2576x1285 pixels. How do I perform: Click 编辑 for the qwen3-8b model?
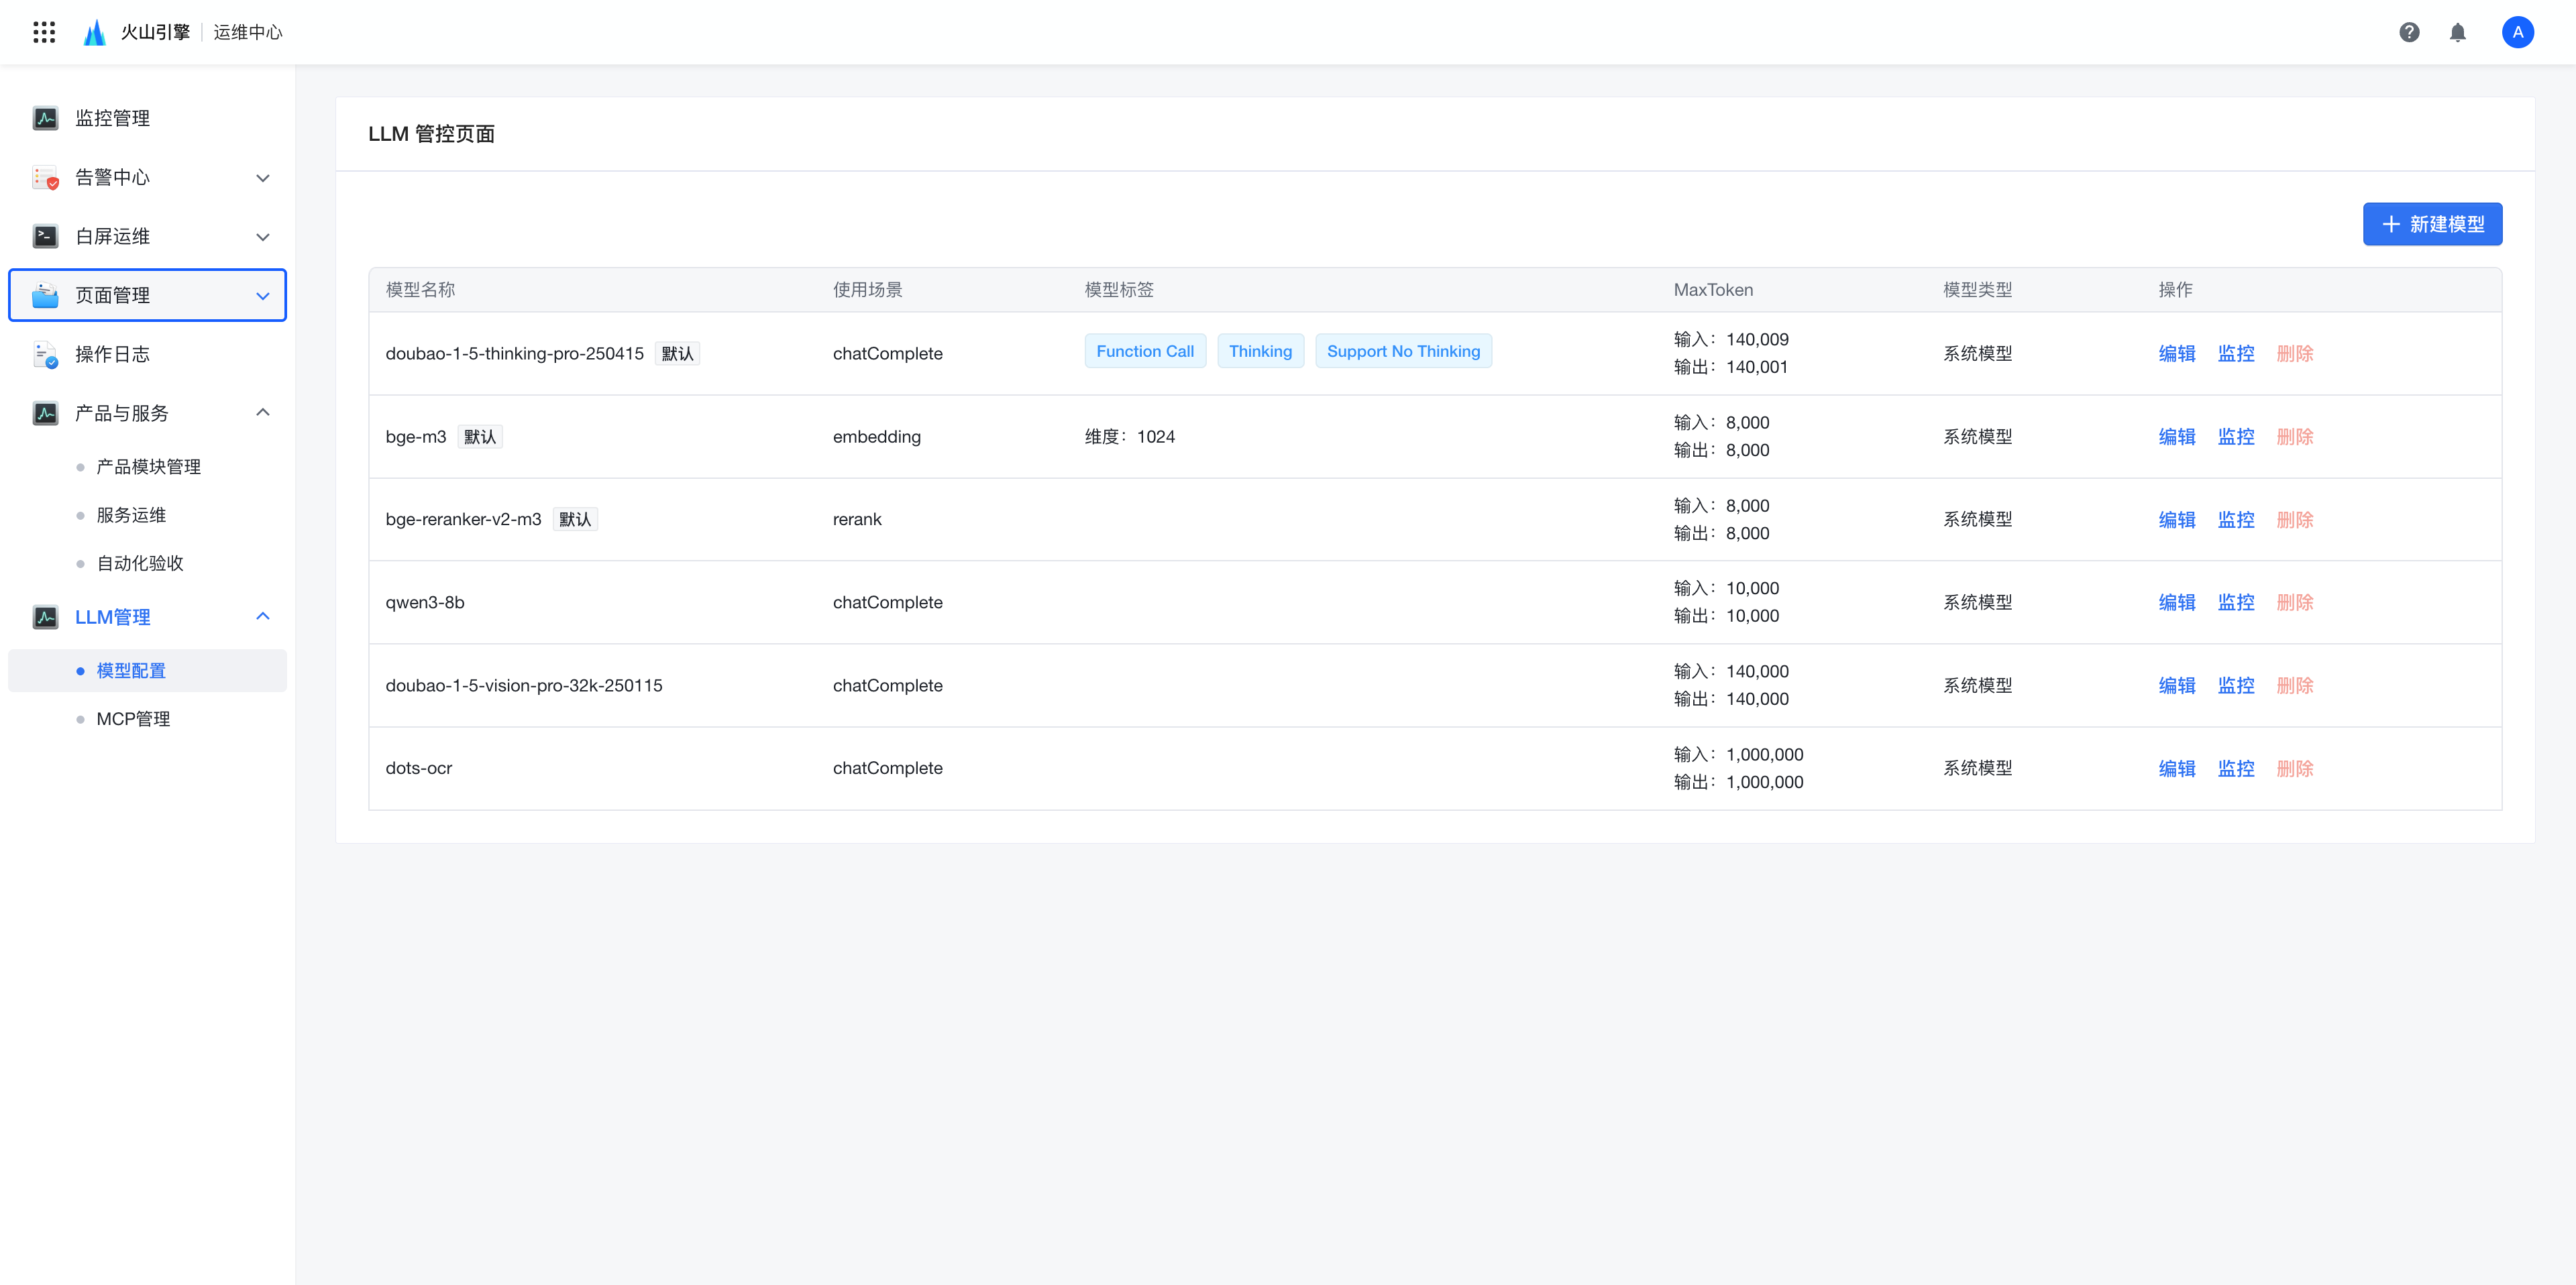click(2176, 602)
